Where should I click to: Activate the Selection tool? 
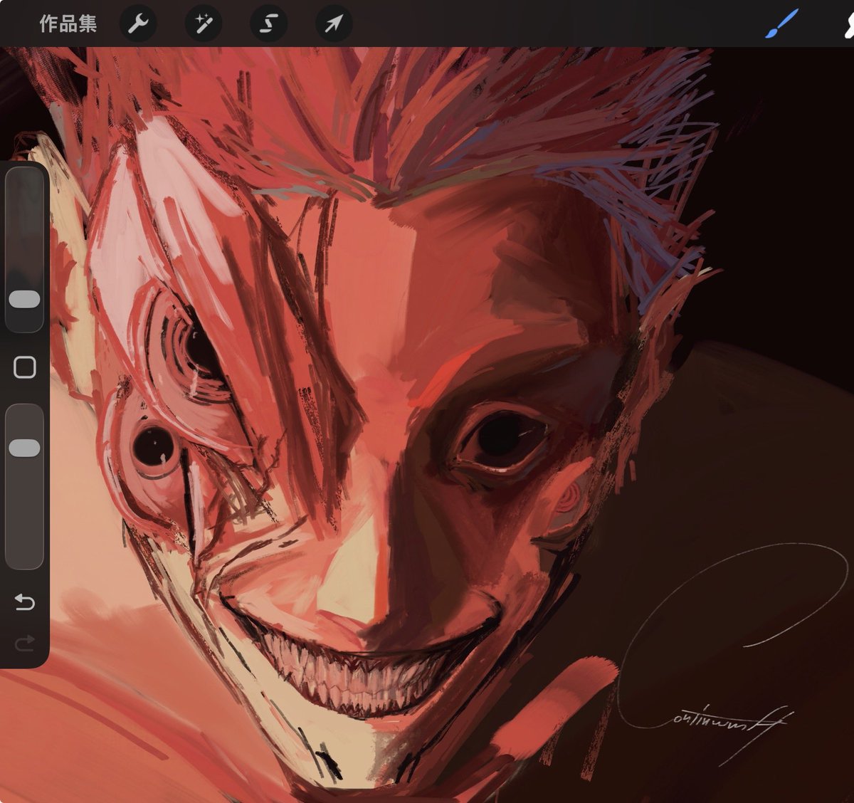point(268,24)
